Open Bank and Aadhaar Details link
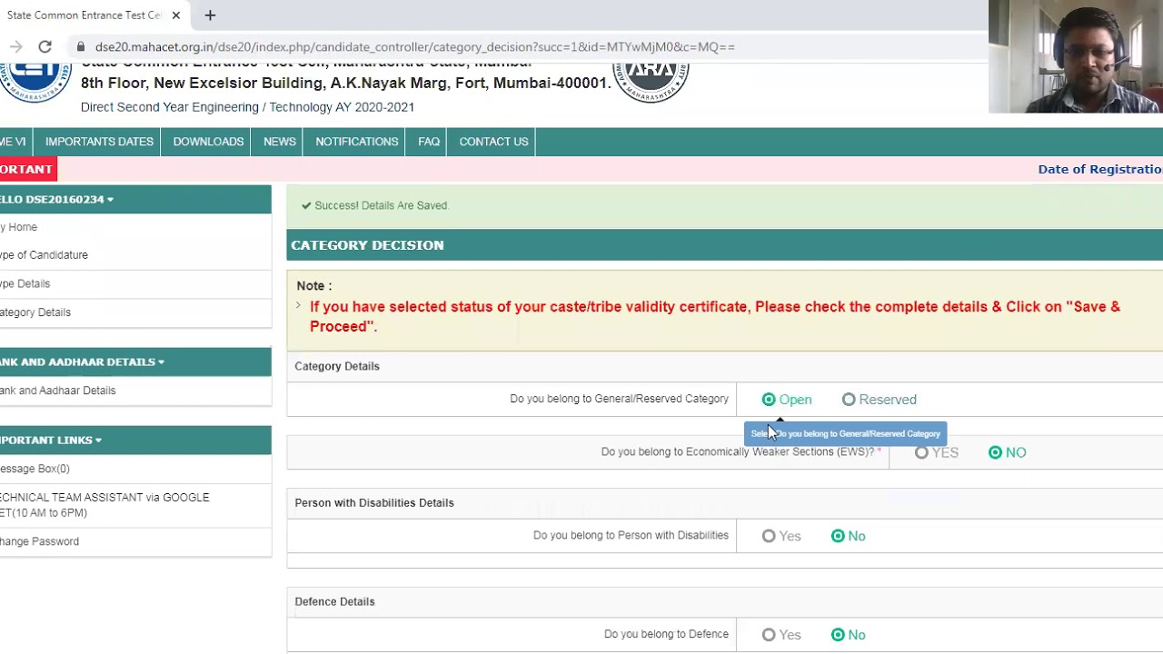 pos(58,391)
